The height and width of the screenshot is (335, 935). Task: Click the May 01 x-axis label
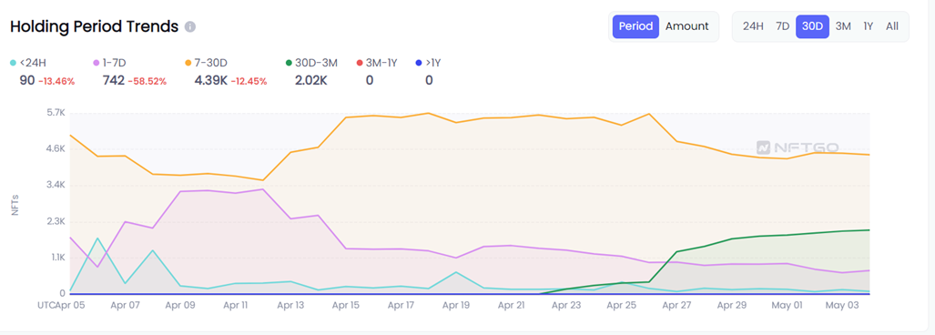[787, 305]
